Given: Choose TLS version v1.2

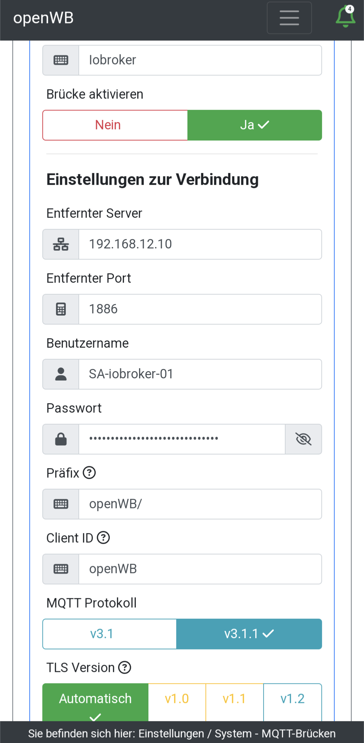Looking at the screenshot, I should (292, 699).
